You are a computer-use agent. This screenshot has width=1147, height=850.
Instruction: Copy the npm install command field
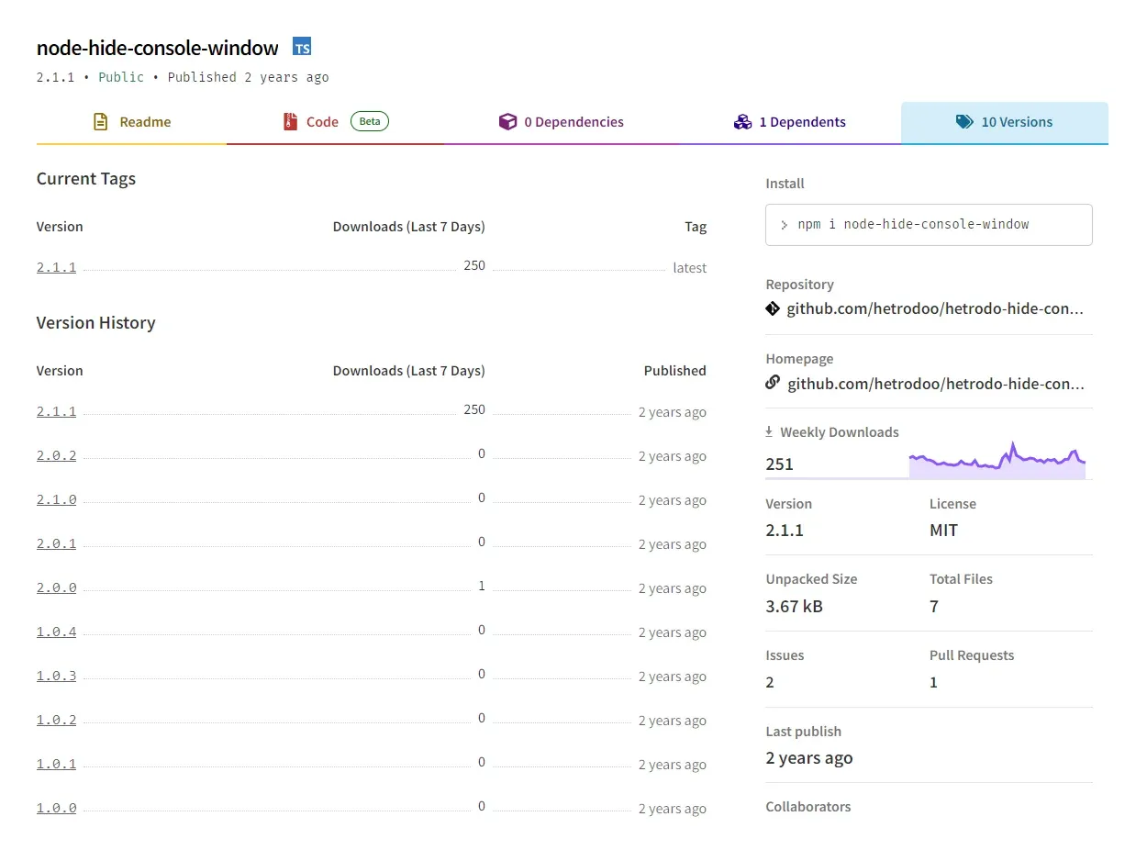click(928, 224)
